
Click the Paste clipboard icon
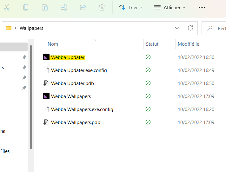tap(45, 7)
